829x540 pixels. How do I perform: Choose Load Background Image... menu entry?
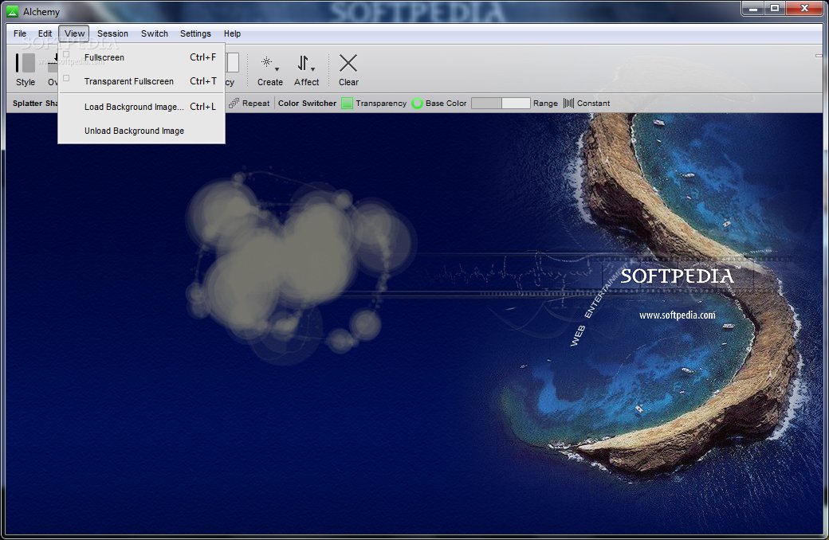(141, 107)
